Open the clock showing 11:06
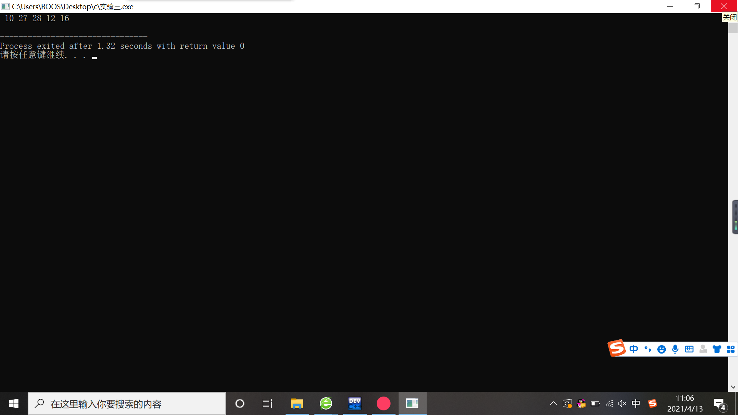 click(x=685, y=403)
